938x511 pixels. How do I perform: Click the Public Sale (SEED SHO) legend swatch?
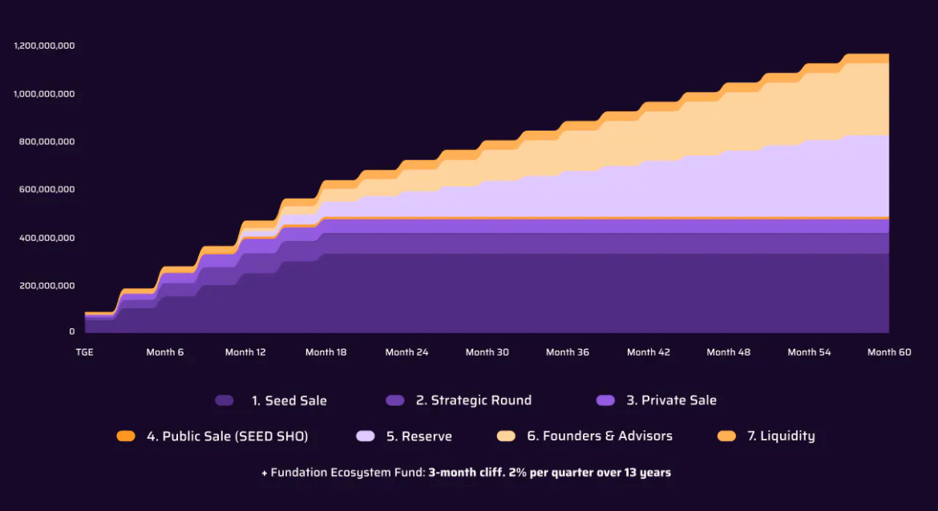(x=126, y=437)
